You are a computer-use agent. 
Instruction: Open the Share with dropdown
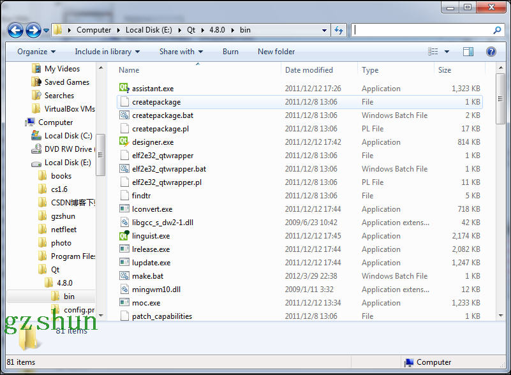tap(181, 52)
